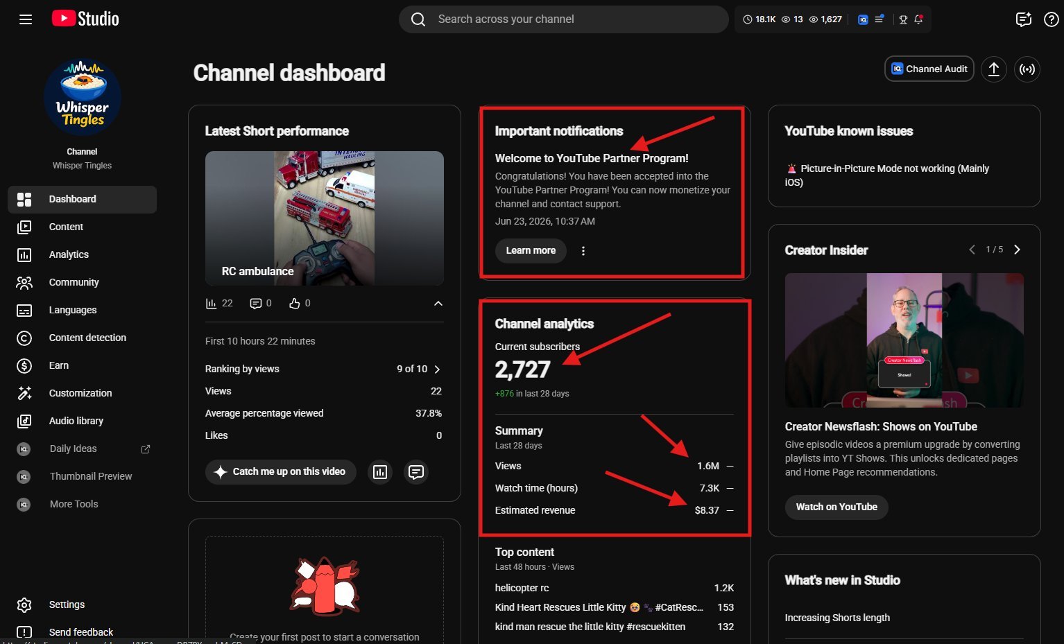Screen dimensions: 1064x644
Task: Go to previous Creator Insider card
Action: pyautogui.click(x=972, y=250)
